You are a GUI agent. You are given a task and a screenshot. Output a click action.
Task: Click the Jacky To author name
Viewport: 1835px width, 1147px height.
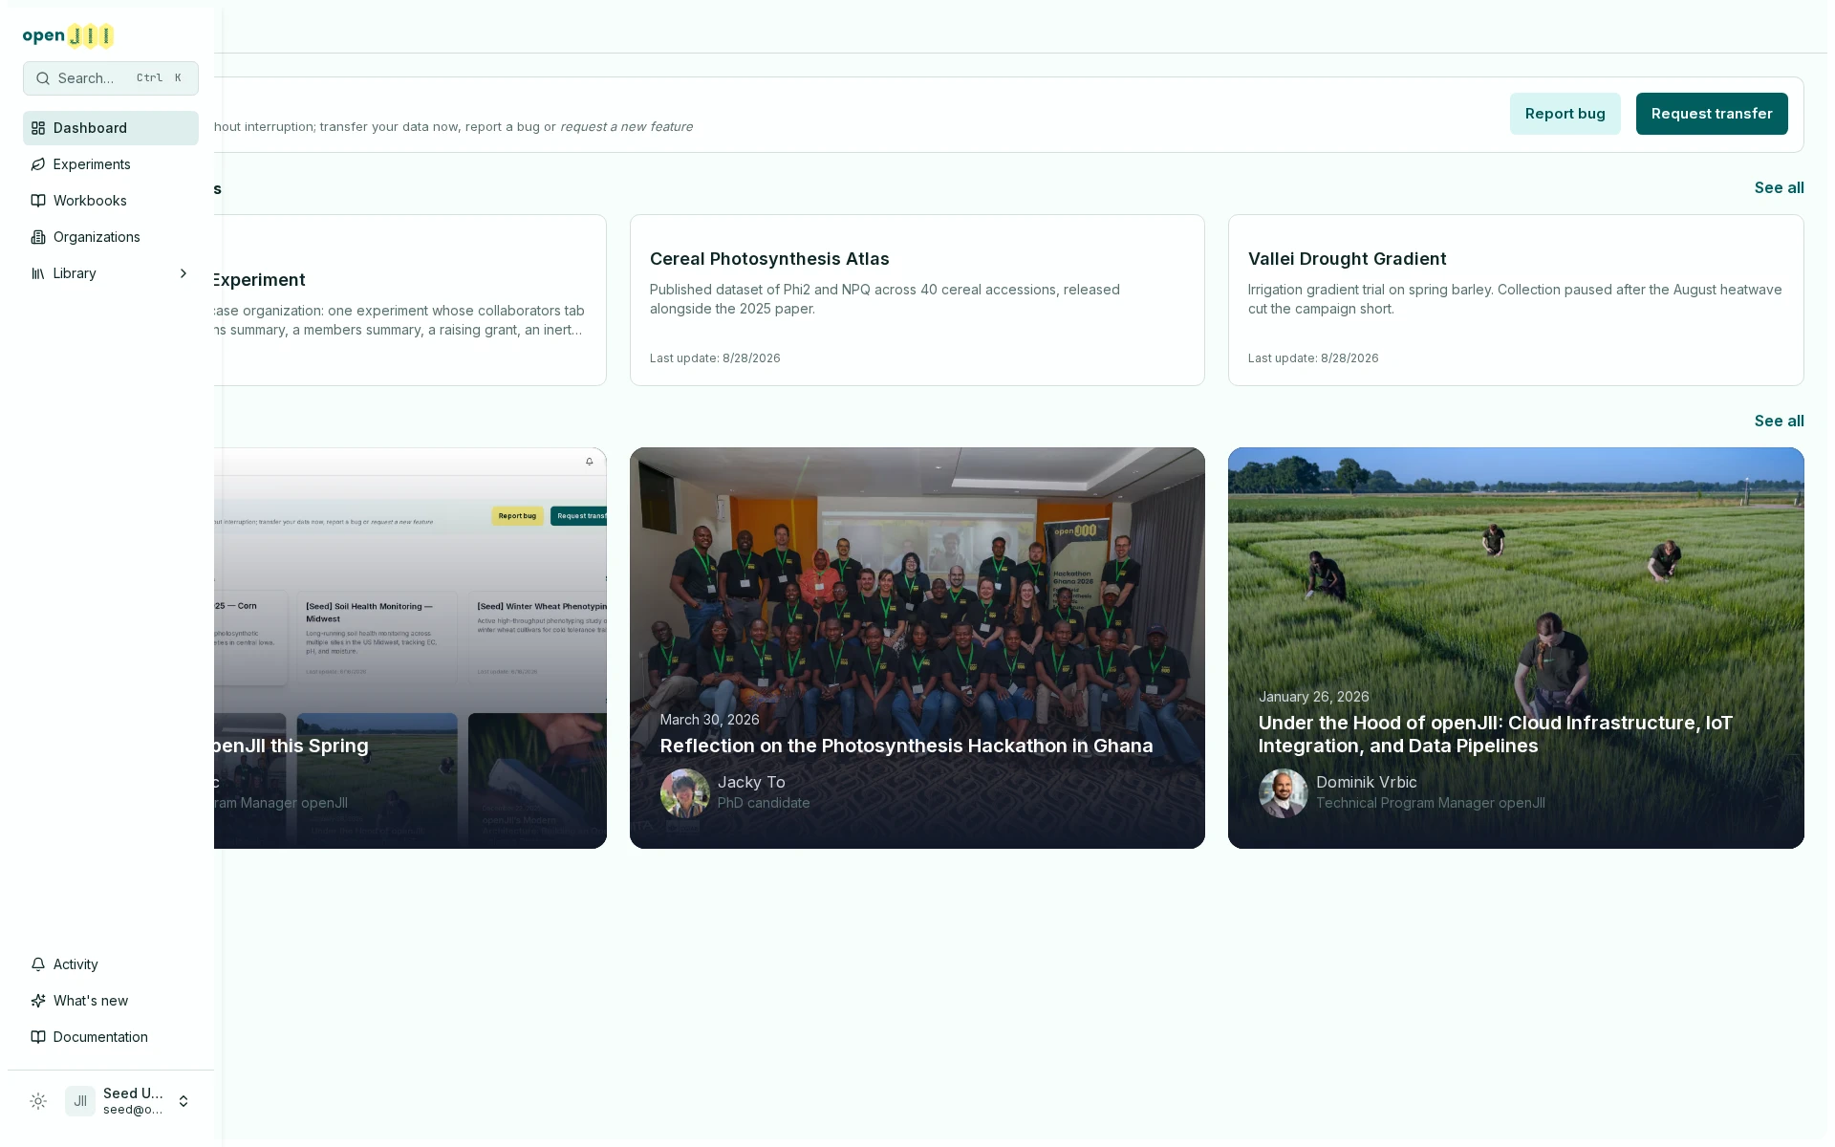tap(751, 782)
